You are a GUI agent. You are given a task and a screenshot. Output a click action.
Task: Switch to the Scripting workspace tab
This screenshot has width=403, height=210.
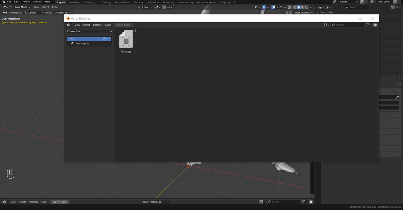tap(225, 2)
